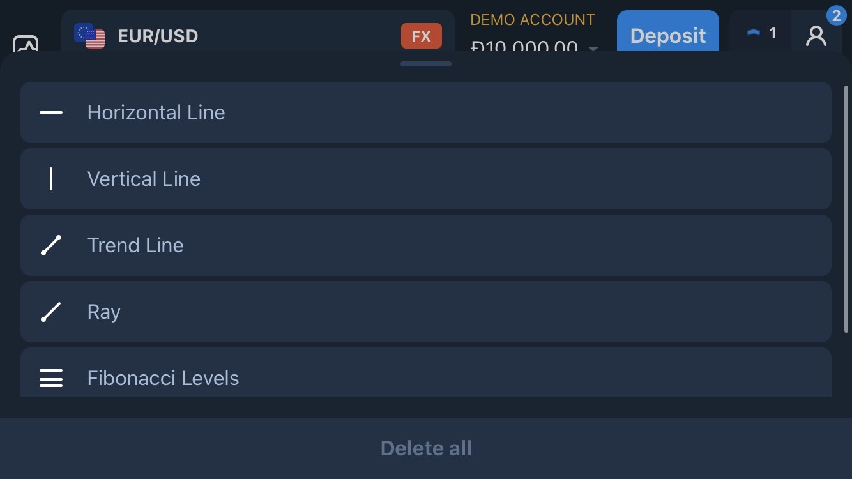Click the blue Deposit button

pos(668,32)
